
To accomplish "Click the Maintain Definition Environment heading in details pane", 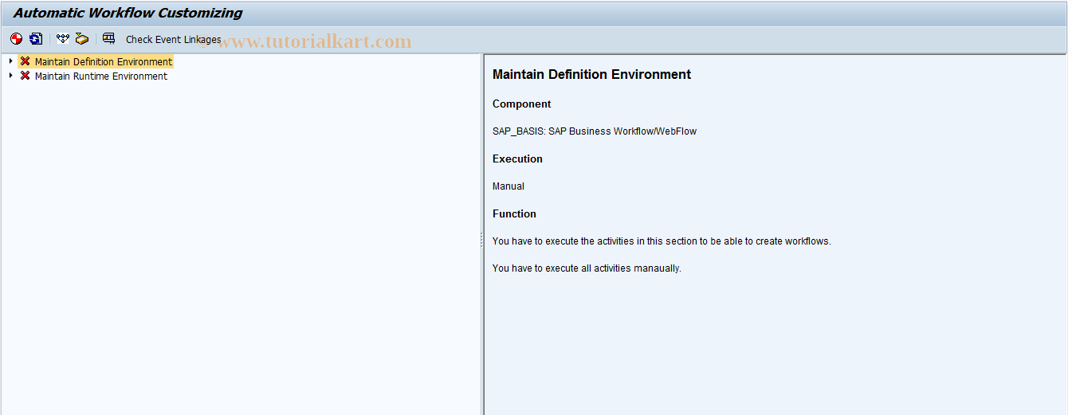I will (x=591, y=74).
